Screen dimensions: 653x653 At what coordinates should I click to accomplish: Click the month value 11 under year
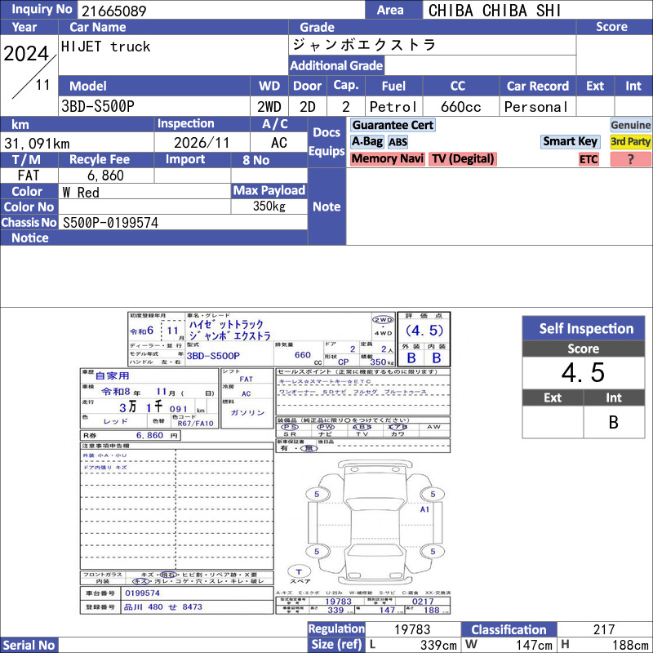pyautogui.click(x=42, y=85)
